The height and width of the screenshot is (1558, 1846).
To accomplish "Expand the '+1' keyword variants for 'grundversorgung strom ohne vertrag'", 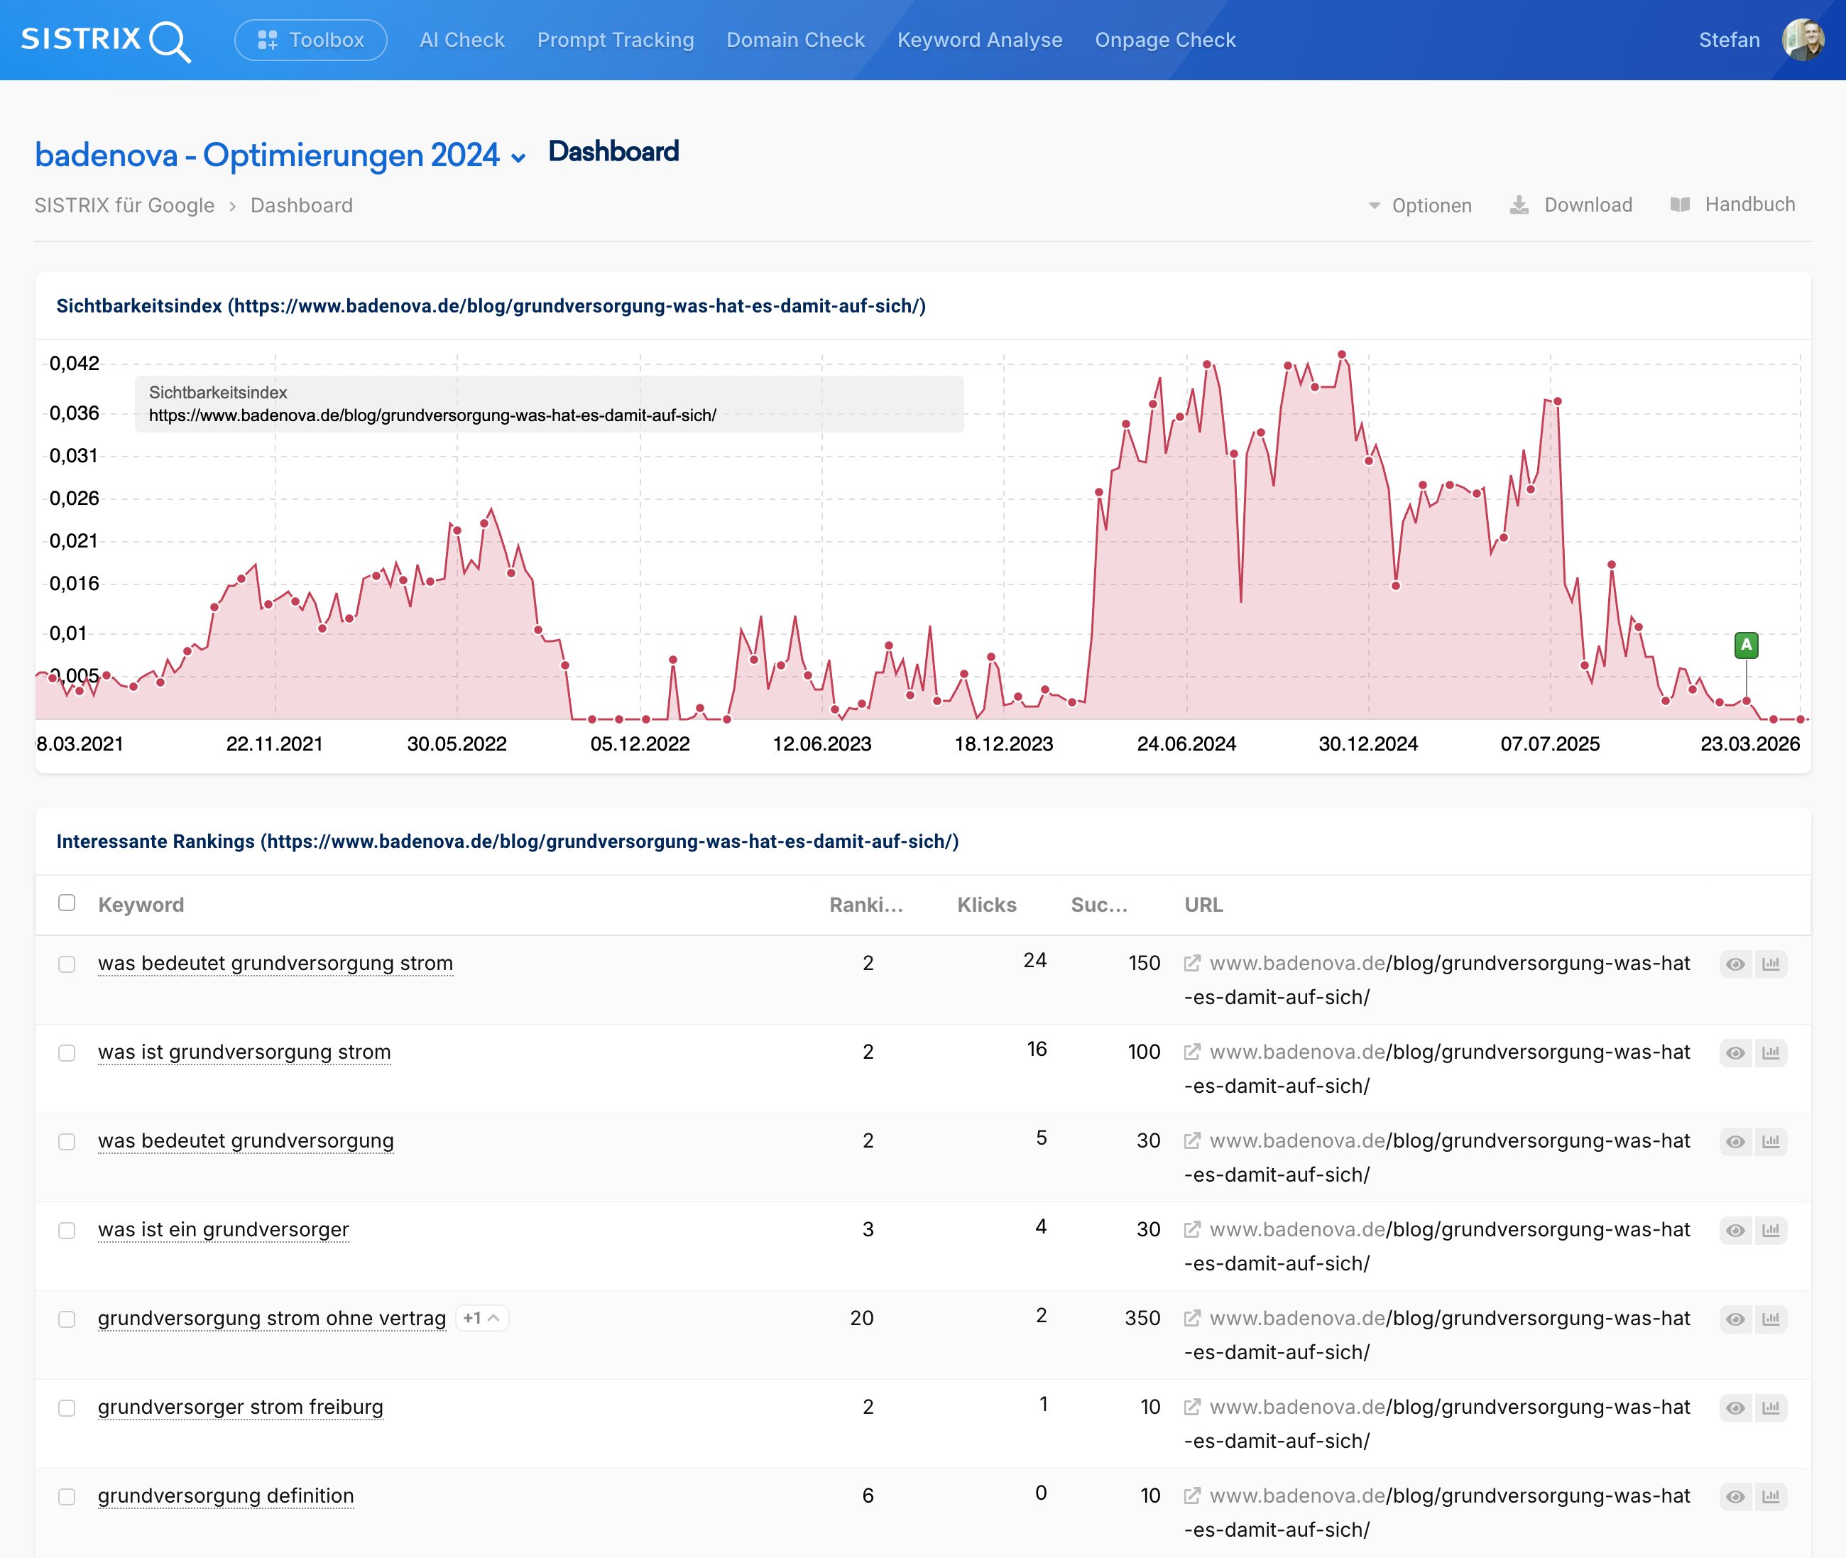I will (x=481, y=1318).
